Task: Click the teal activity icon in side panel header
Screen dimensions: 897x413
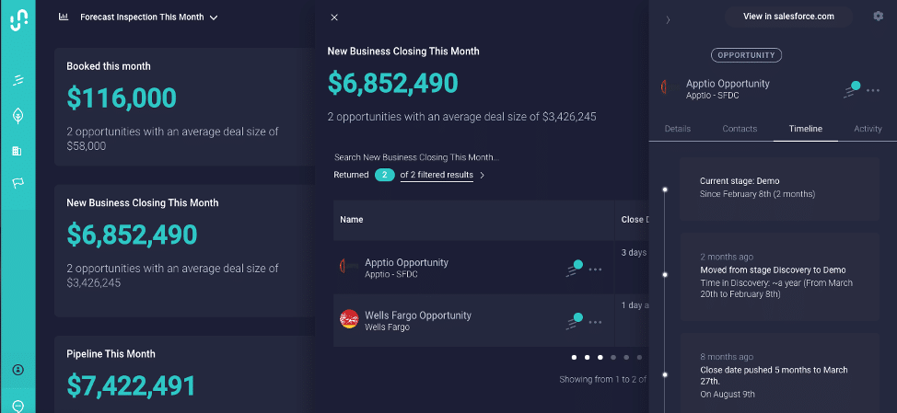Action: (x=853, y=90)
